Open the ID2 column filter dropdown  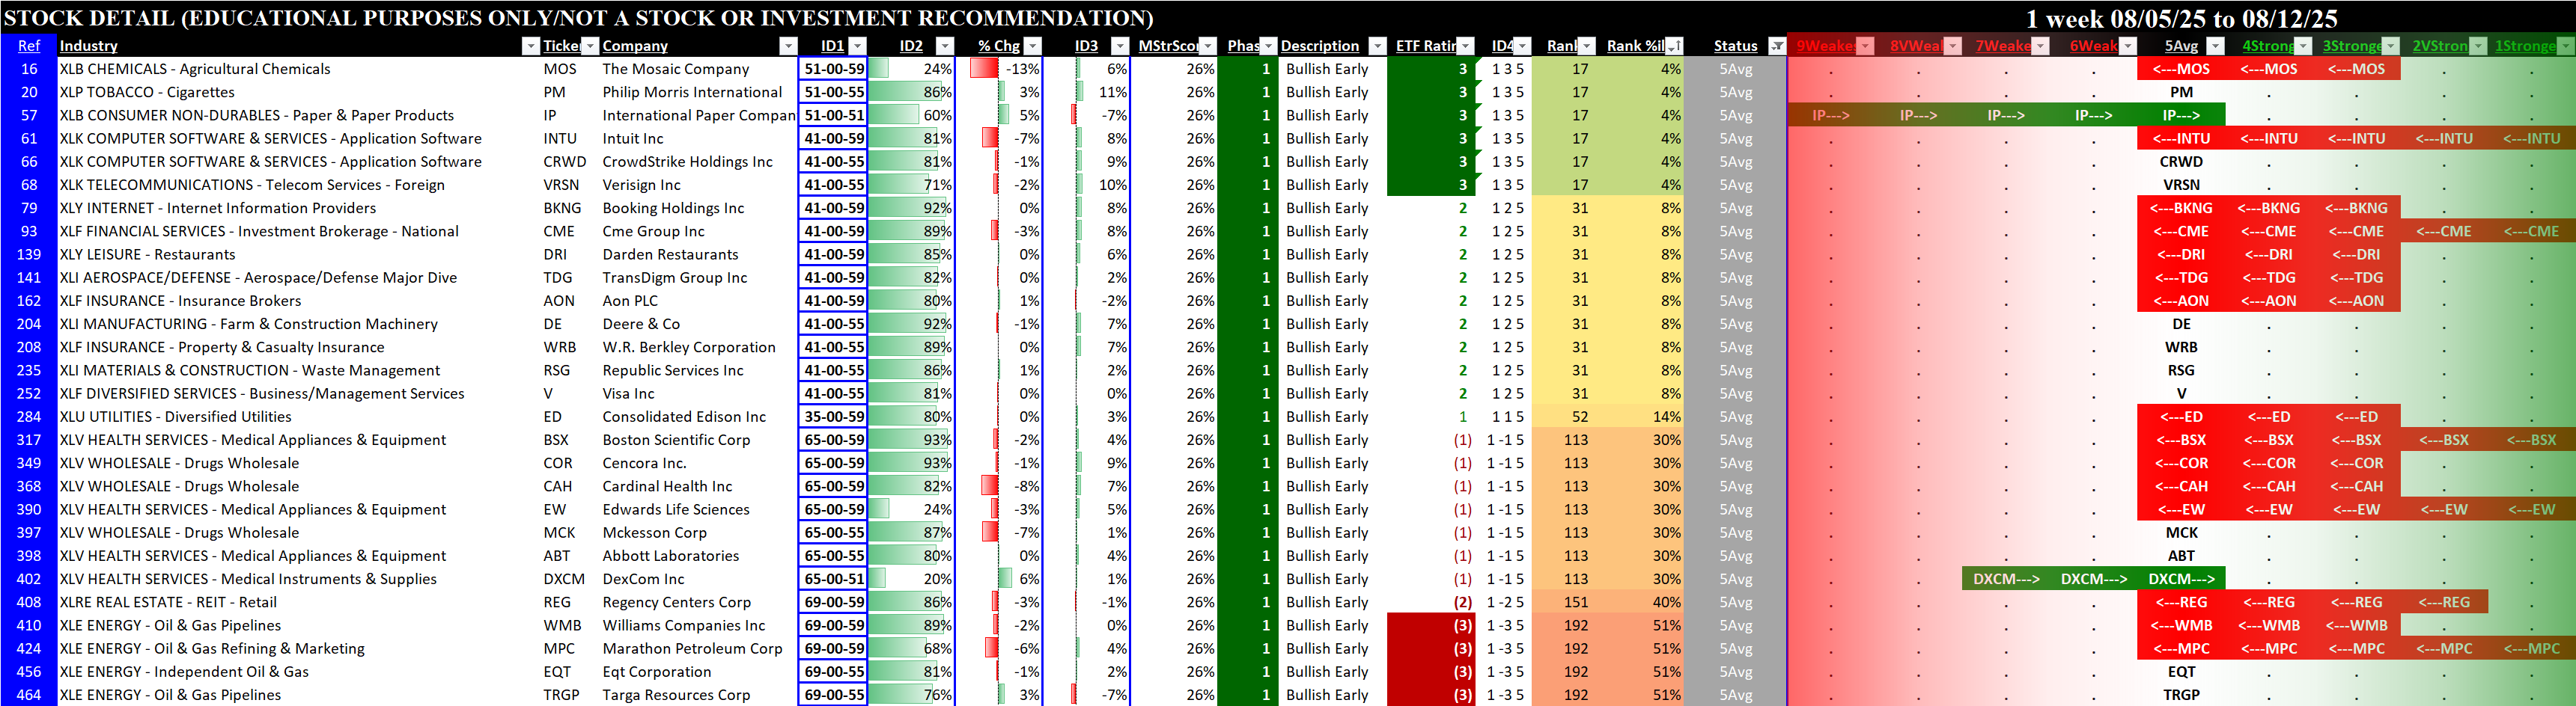point(945,46)
